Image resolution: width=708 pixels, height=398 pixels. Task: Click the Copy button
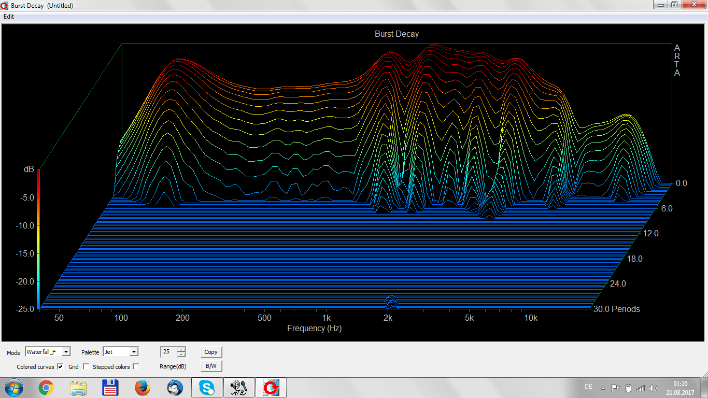click(x=211, y=352)
